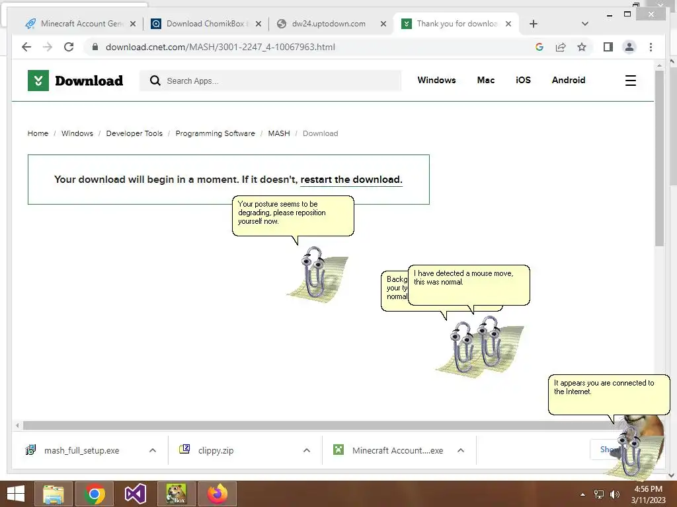This screenshot has width=677, height=507.
Task: Click the vertical page scrollbar thumb
Action: [659, 158]
